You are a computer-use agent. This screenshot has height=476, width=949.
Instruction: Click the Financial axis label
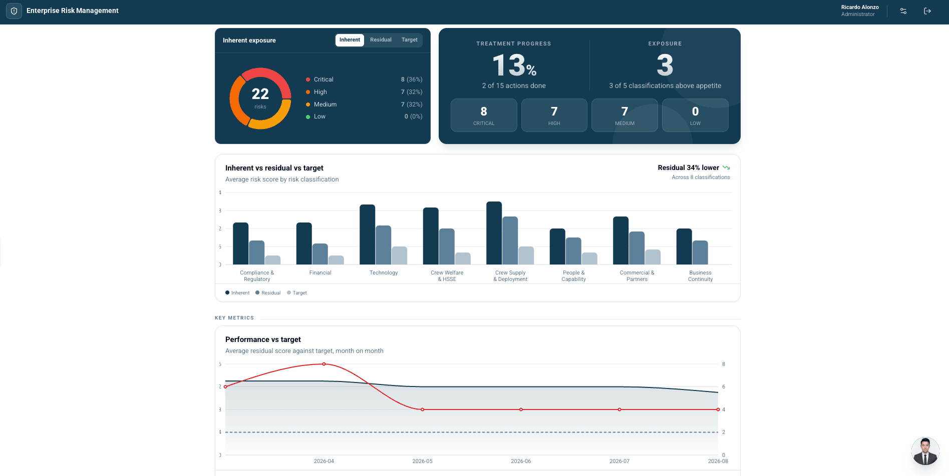point(321,273)
